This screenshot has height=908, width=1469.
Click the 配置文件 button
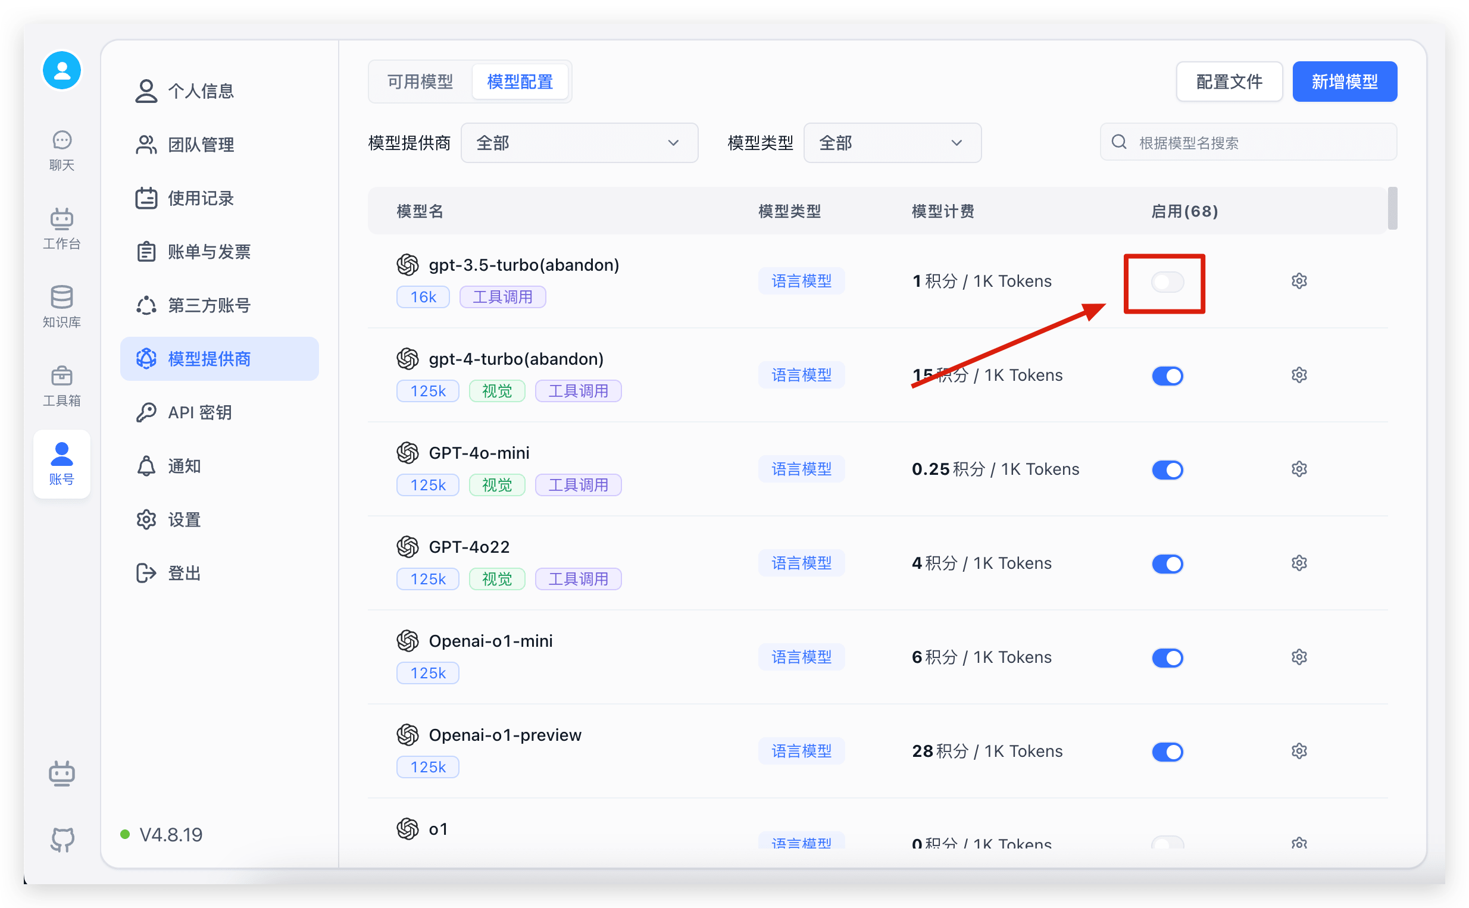click(1229, 82)
